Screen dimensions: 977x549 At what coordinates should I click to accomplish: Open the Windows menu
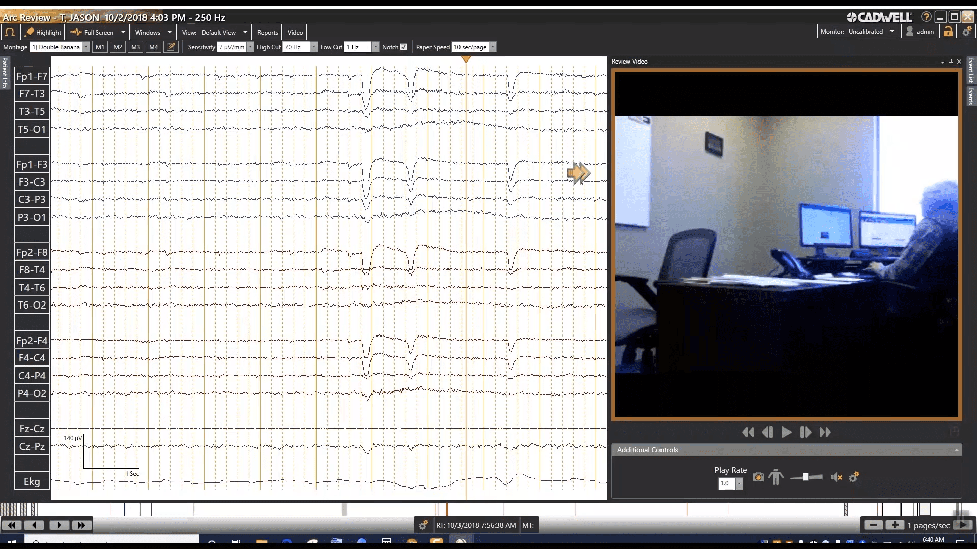click(x=154, y=32)
